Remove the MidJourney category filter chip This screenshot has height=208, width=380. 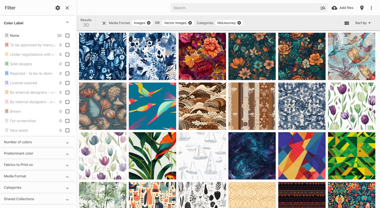point(239,23)
